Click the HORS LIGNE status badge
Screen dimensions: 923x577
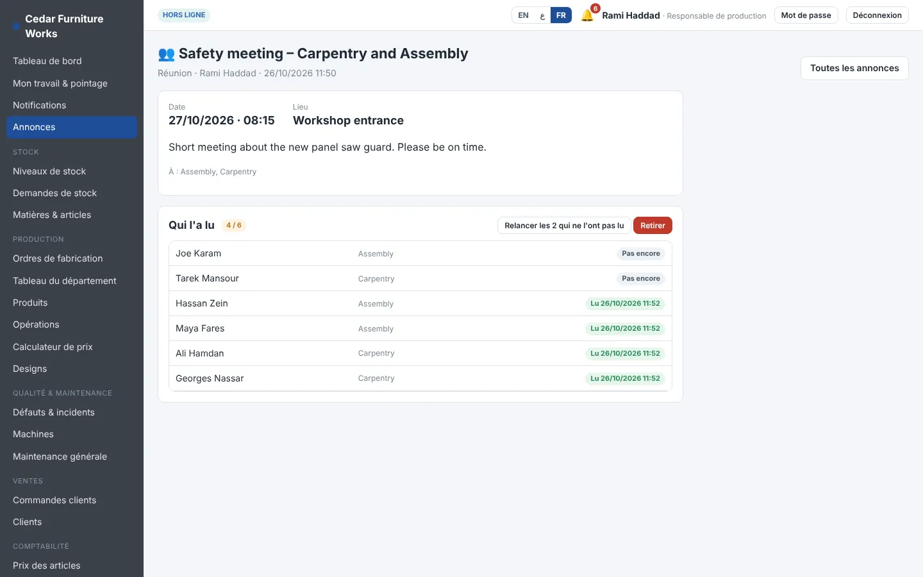pos(184,15)
